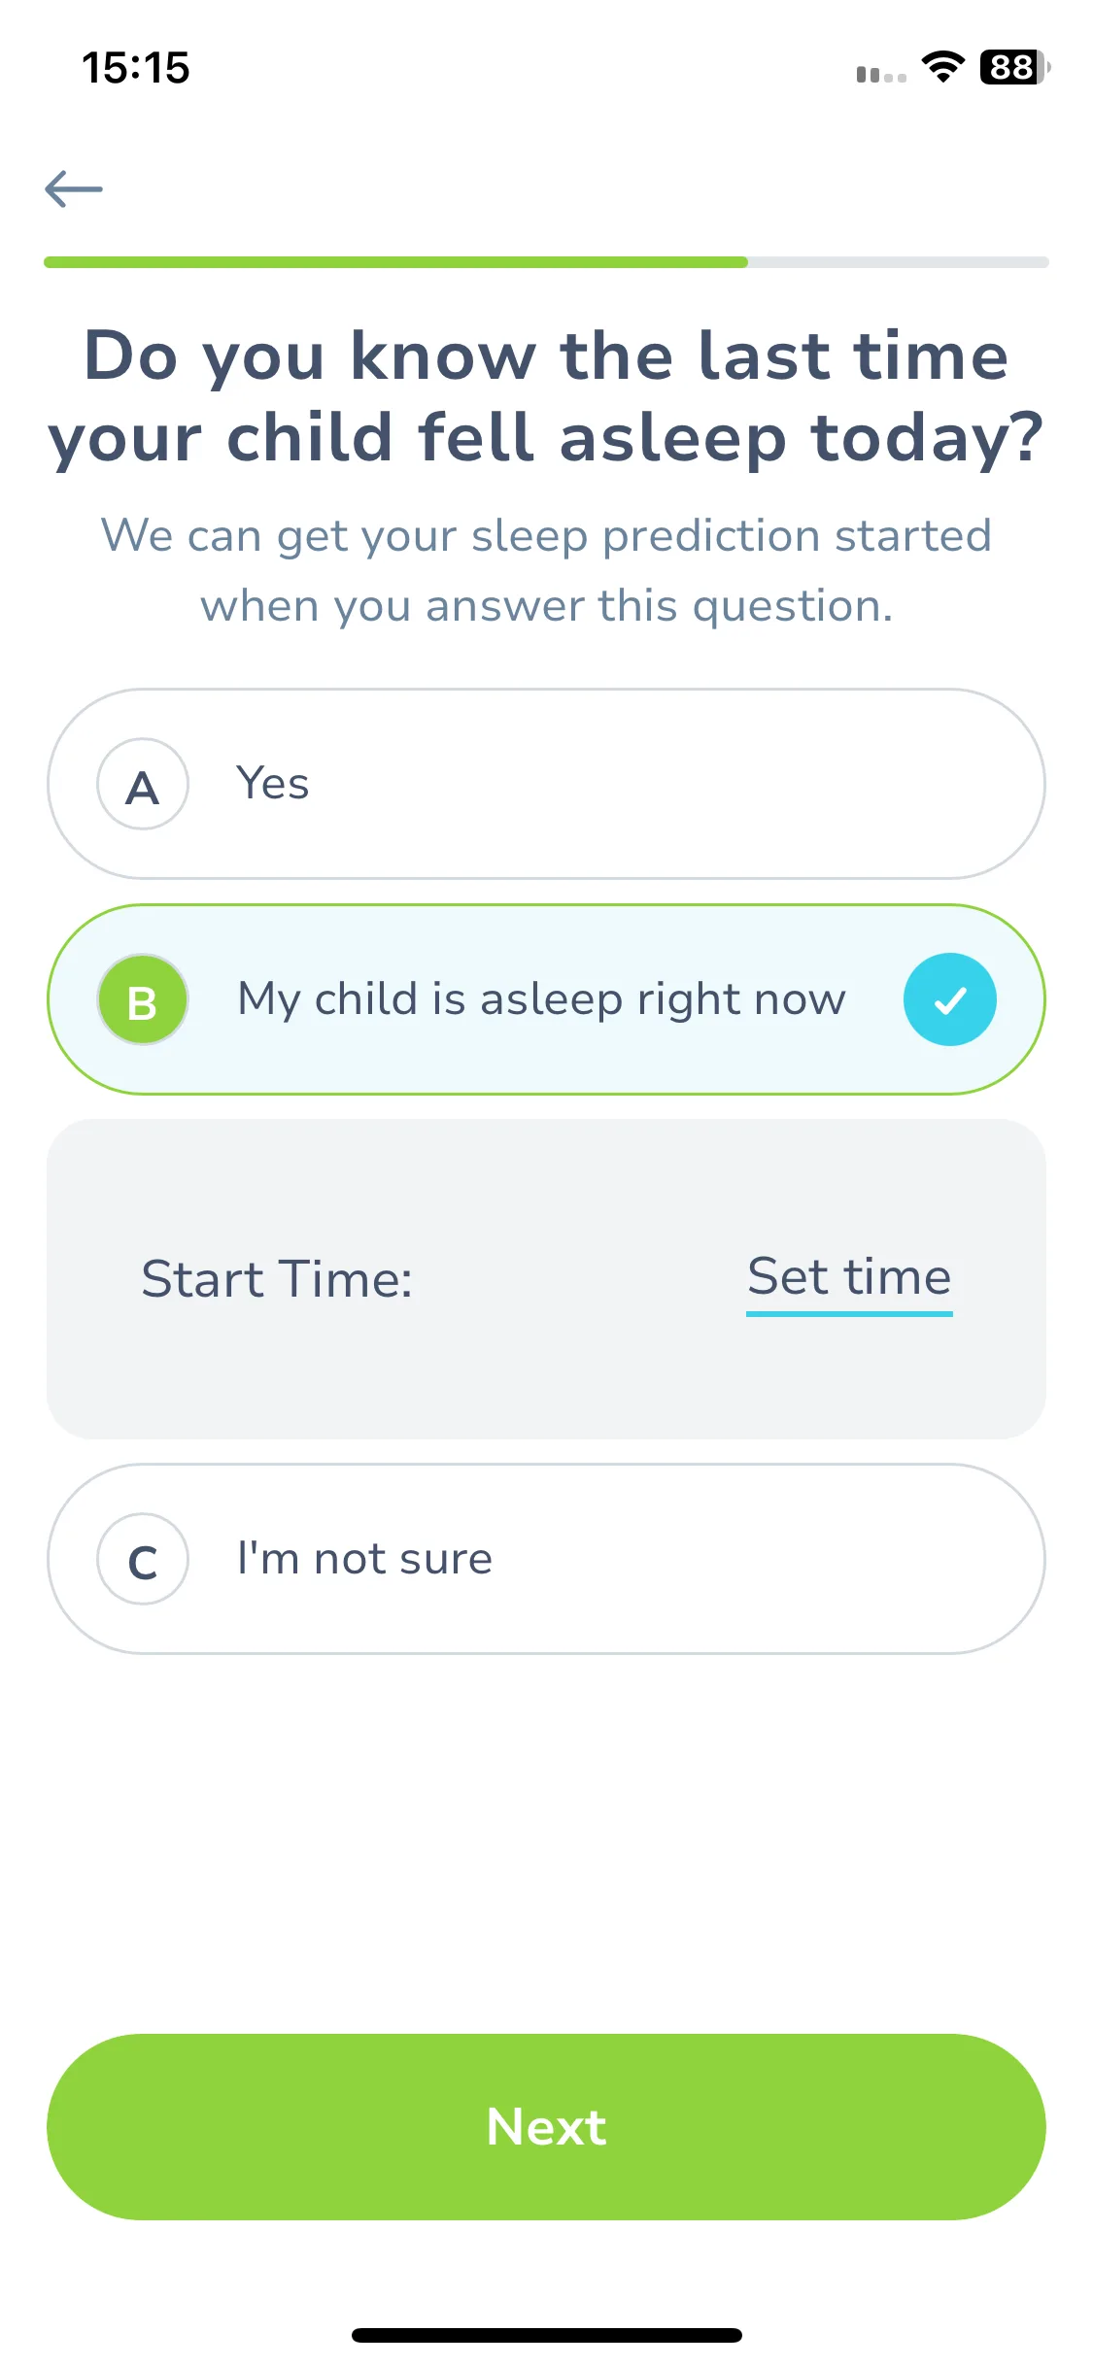Tap the 'Start Time:' label row
The image size is (1093, 2366).
point(546,1279)
